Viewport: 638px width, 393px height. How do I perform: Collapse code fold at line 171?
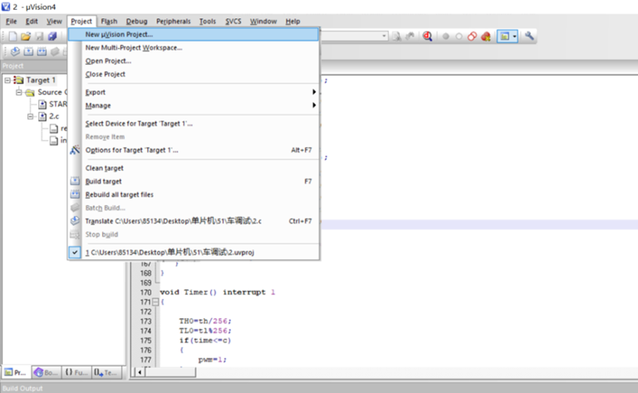155,302
